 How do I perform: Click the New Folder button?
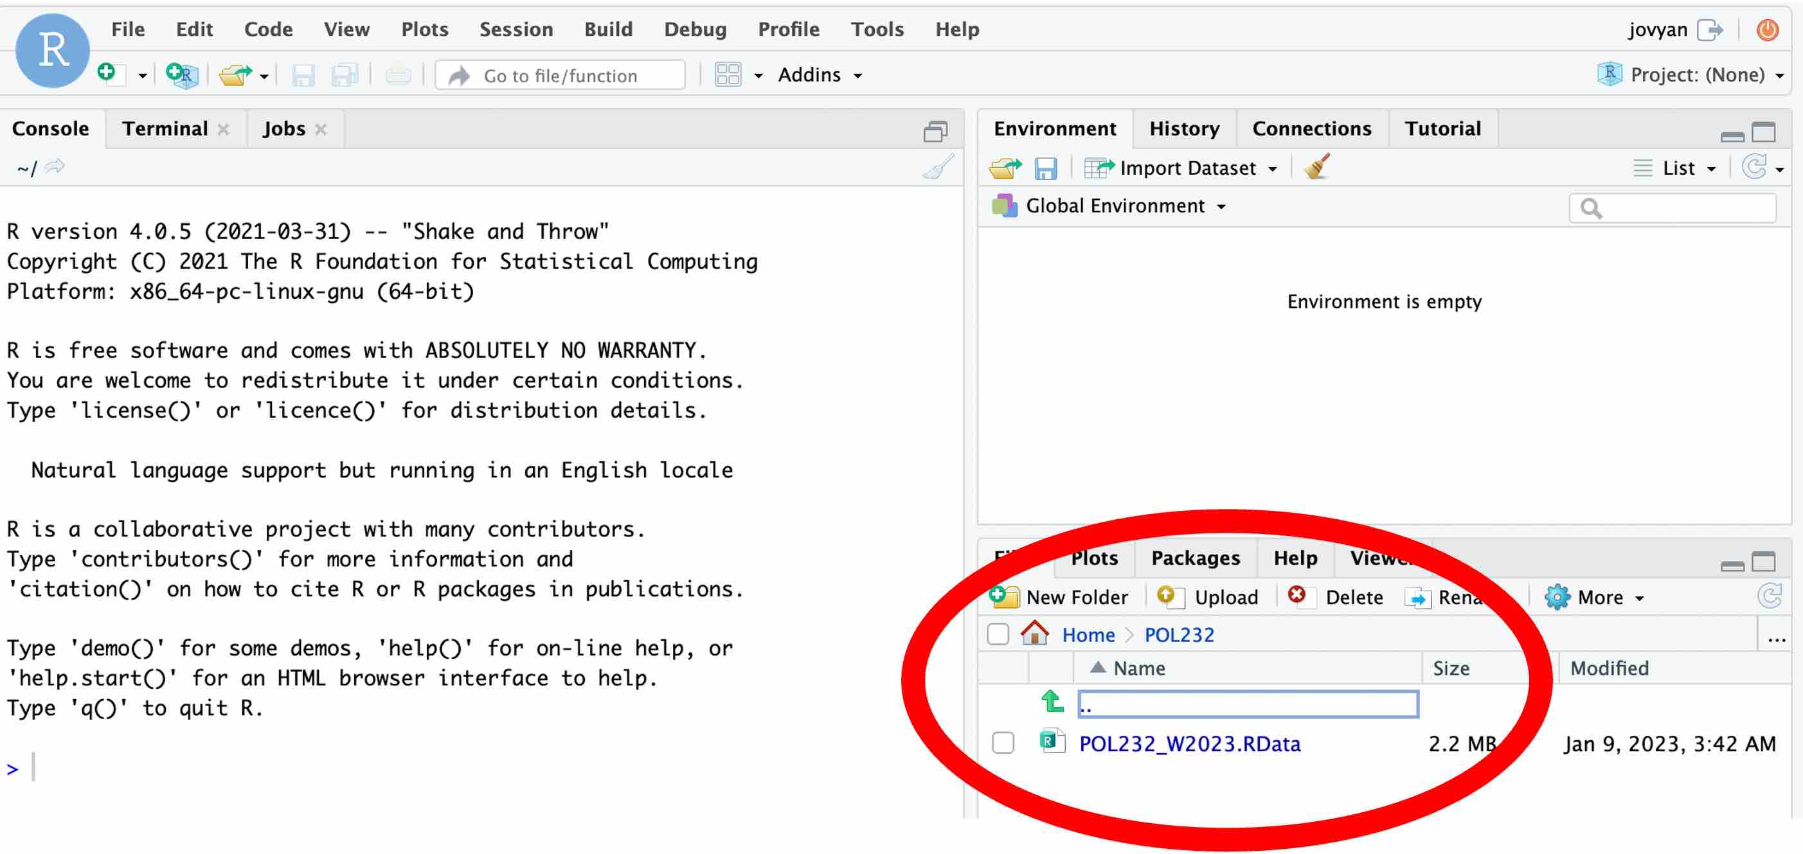pyautogui.click(x=1059, y=596)
